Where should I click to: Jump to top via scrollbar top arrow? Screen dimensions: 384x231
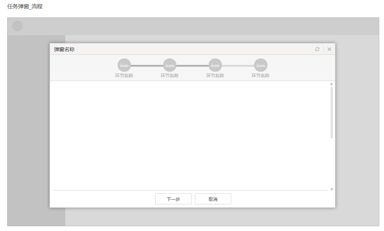[x=331, y=84]
